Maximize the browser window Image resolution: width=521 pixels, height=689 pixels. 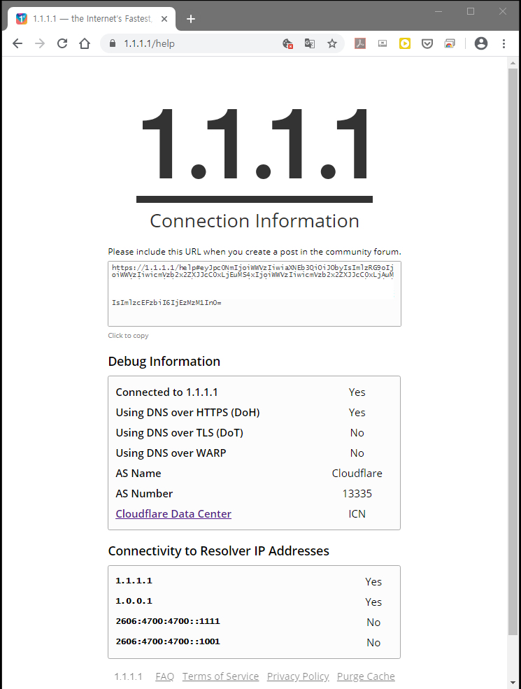click(471, 11)
